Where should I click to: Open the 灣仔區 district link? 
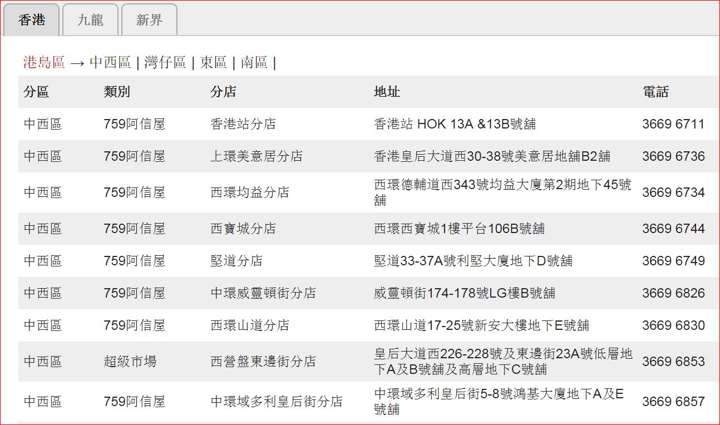coord(165,62)
